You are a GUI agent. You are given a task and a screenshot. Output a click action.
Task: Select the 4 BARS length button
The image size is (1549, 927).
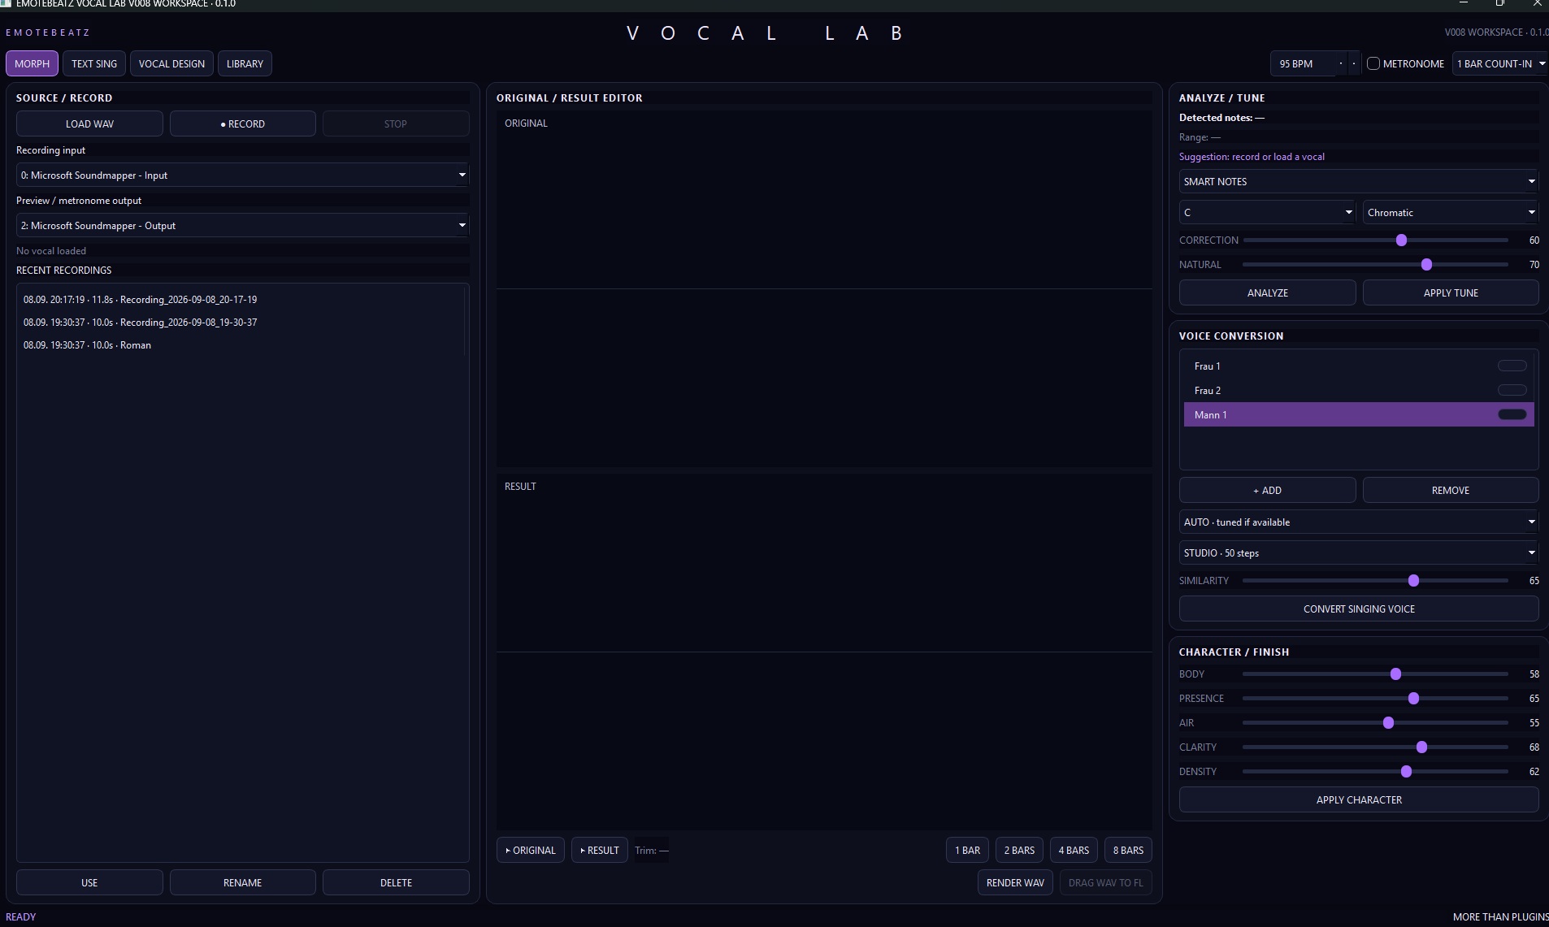point(1074,850)
